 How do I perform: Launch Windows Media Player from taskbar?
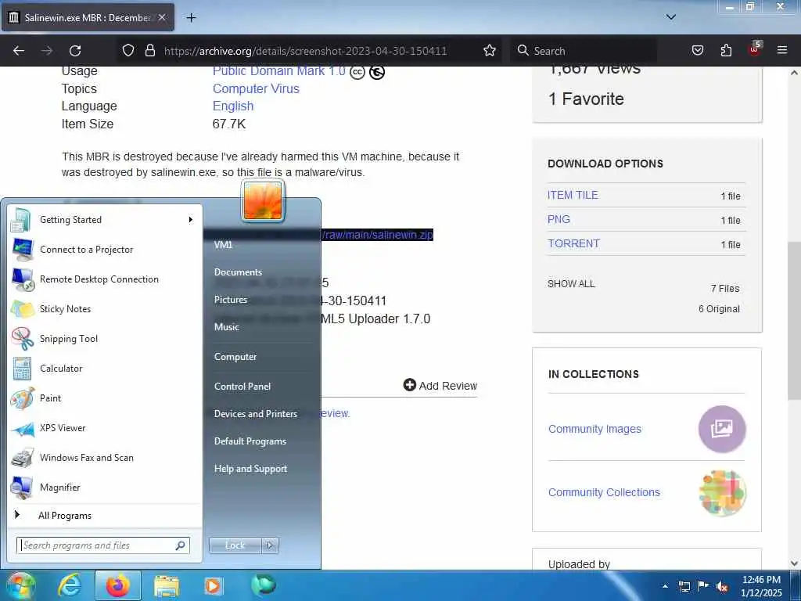coord(213,585)
